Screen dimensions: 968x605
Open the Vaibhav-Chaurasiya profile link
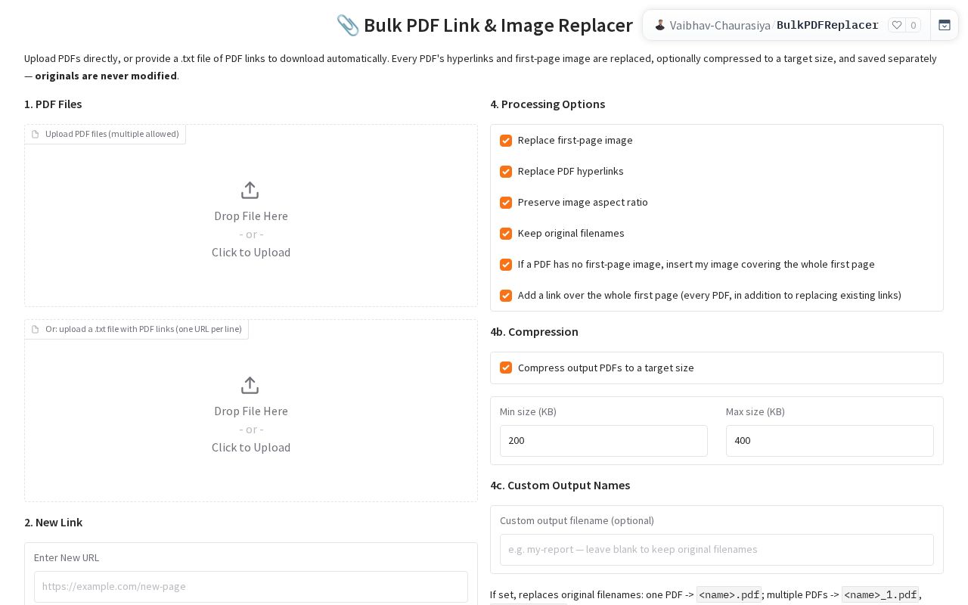pos(720,25)
